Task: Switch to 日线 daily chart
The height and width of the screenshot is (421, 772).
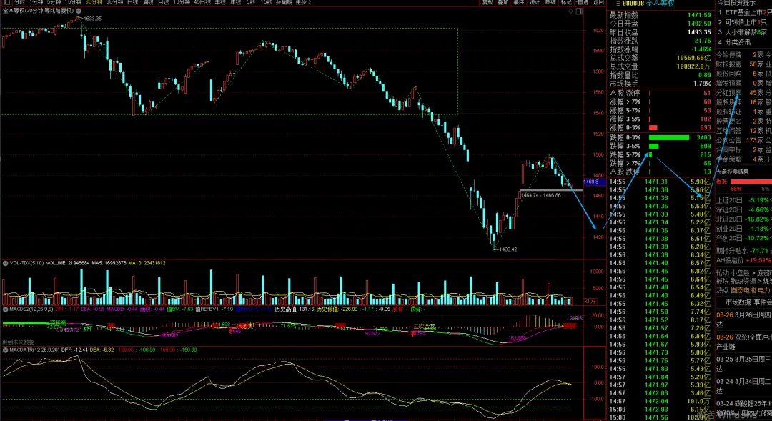Action: coord(132,2)
